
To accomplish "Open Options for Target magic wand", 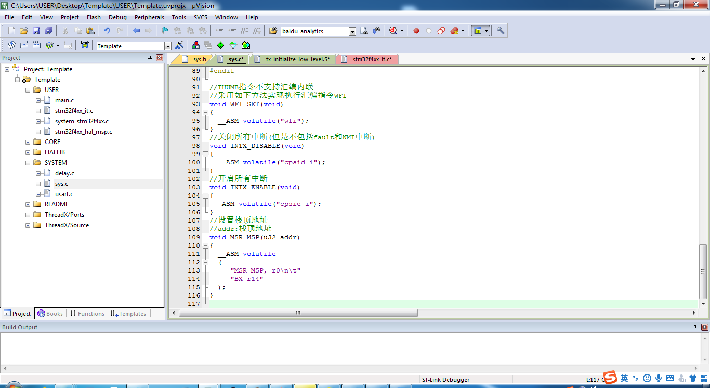I will click(x=180, y=45).
